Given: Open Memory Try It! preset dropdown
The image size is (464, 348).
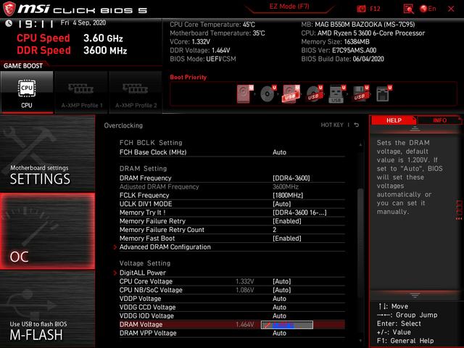Looking at the screenshot, I should coord(299,212).
